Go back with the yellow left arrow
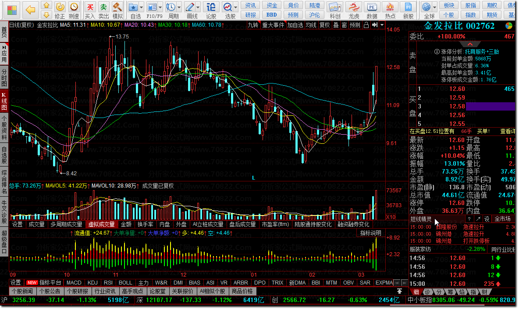 point(30,10)
